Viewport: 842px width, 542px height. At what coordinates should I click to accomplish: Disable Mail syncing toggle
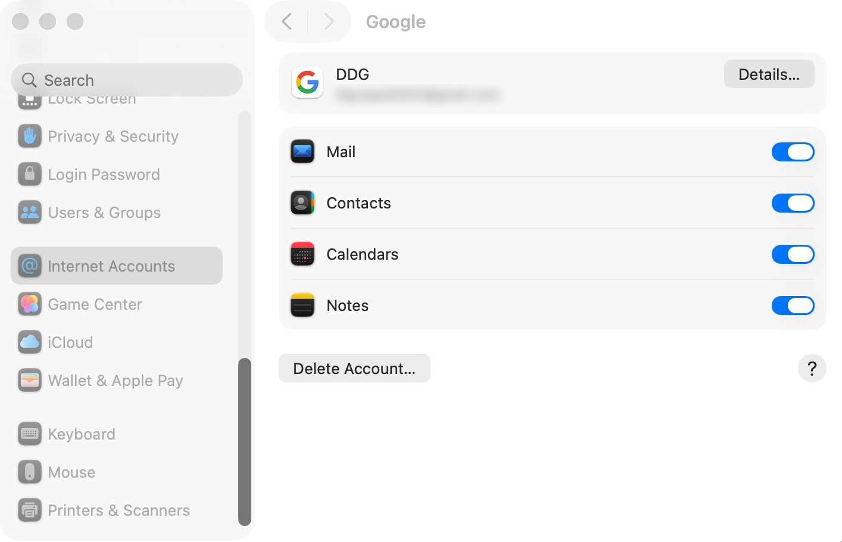click(793, 152)
